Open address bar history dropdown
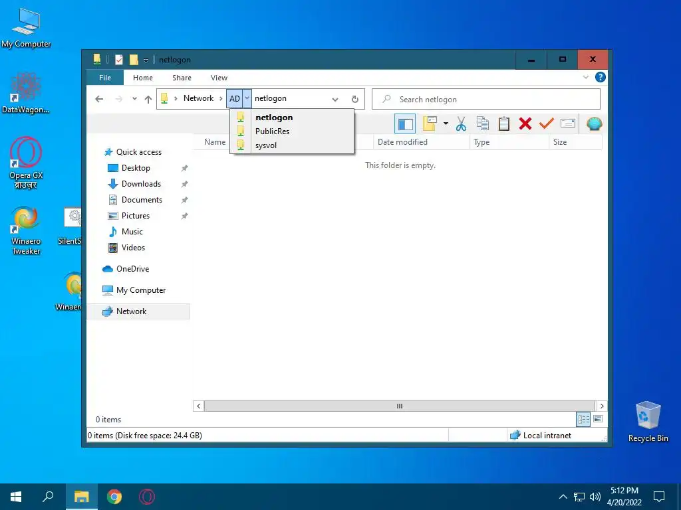This screenshot has height=510, width=681. 335,100
